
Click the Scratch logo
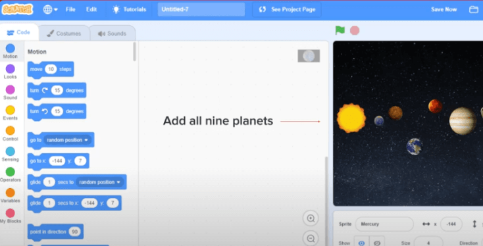[17, 9]
